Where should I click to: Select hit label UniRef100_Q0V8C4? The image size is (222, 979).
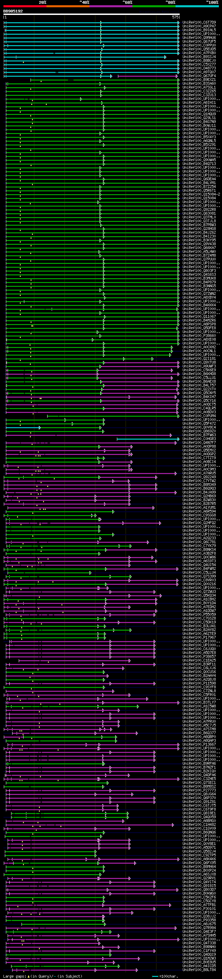[x=199, y=427]
